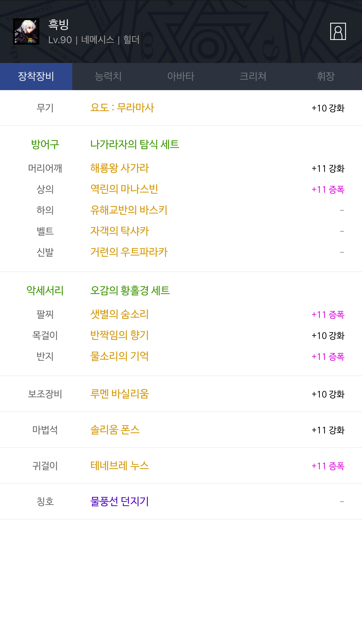Switch to the 아바타 tab
The image size is (362, 644).
click(x=181, y=76)
